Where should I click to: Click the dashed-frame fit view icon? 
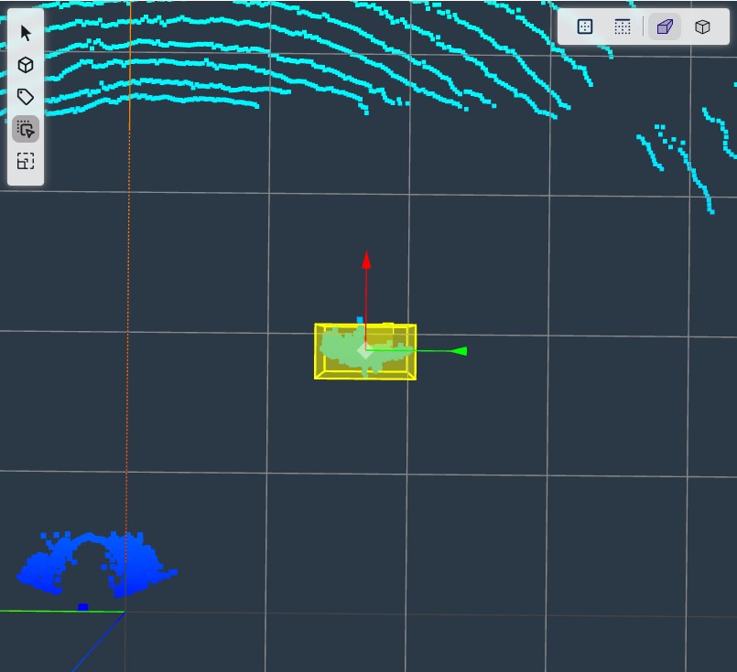(26, 162)
